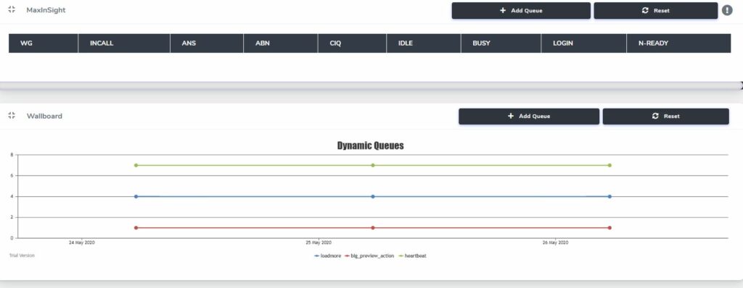
Task: Click the Dynamic Queues chart title
Action: point(371,145)
